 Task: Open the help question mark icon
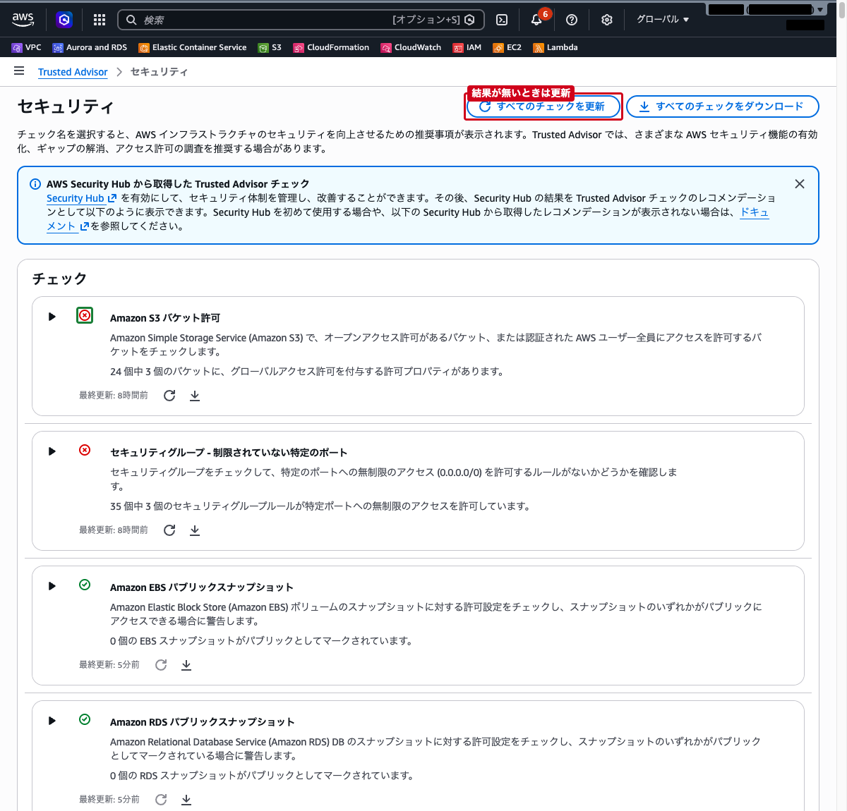(572, 20)
